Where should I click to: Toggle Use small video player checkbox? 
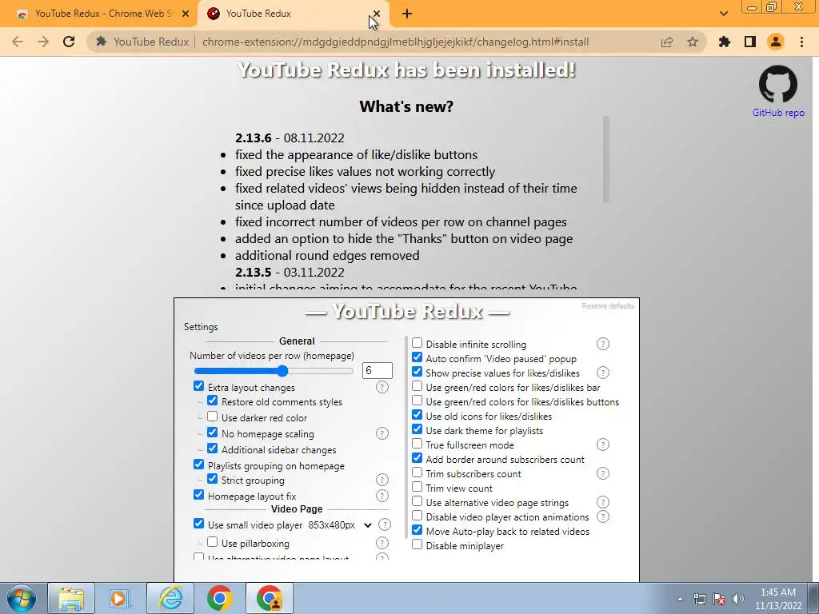[198, 524]
